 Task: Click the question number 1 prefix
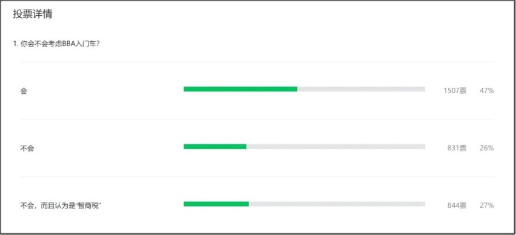[x=16, y=44]
